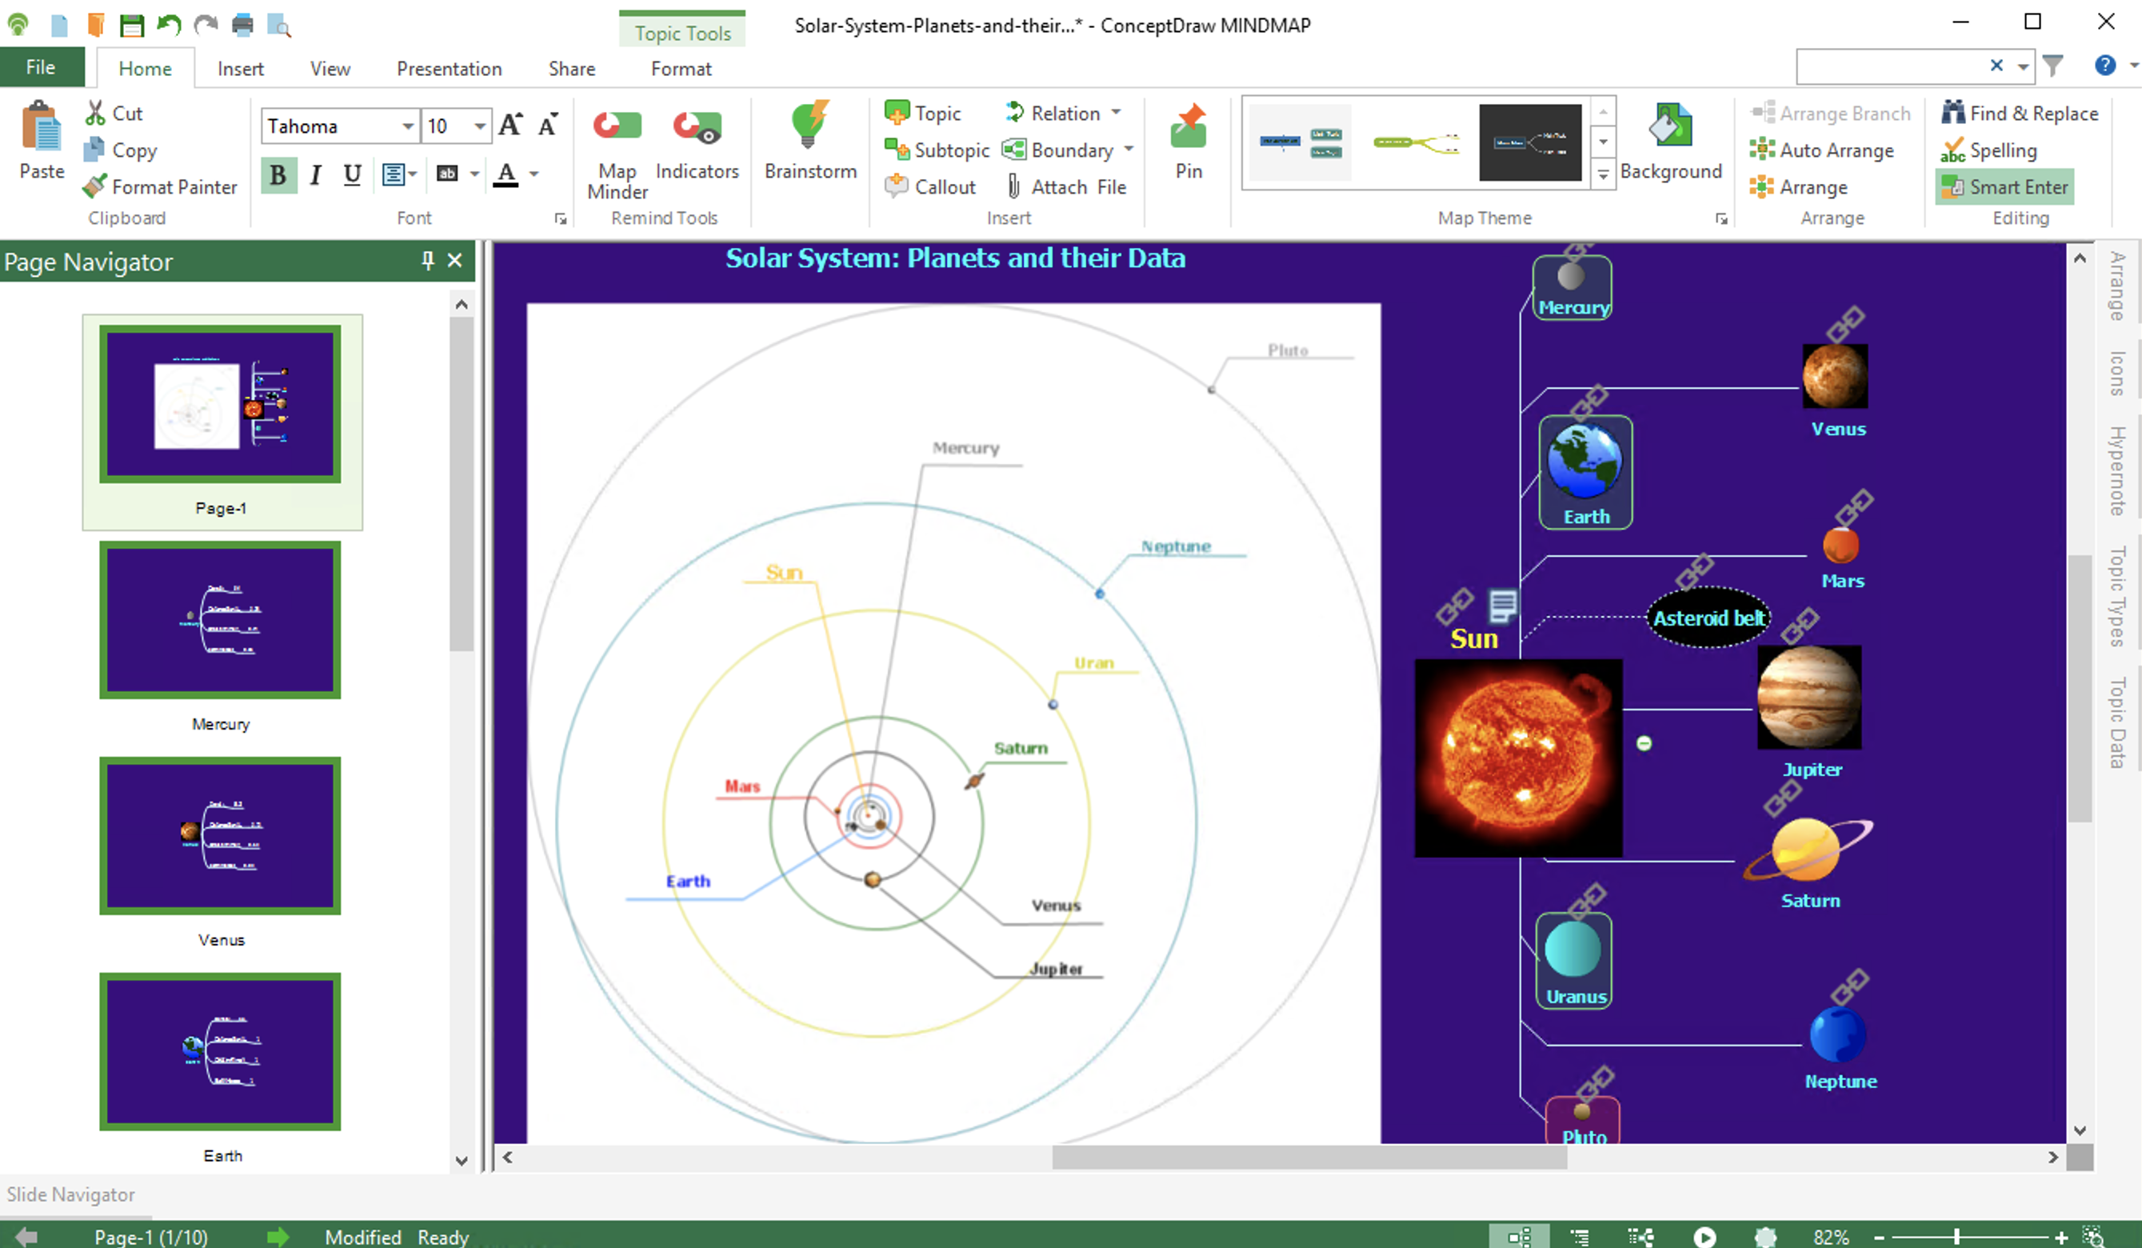
Task: Toggle italic formatting on text
Action: coord(314,175)
